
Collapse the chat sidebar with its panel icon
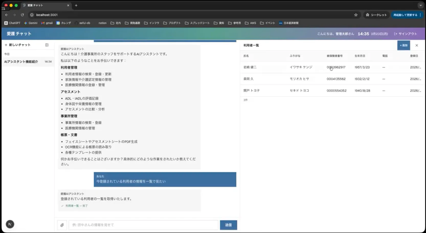pyautogui.click(x=47, y=44)
